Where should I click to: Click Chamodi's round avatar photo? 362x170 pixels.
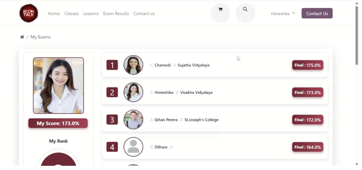[x=133, y=65]
